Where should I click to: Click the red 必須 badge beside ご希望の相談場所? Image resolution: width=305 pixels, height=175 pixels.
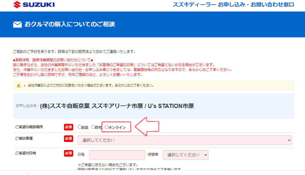[69, 127]
